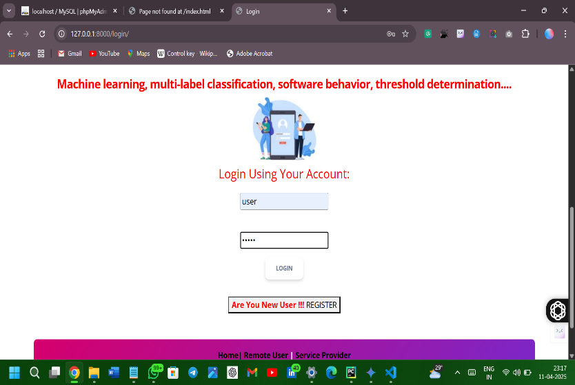Click the browser forward arrow
Viewport: 575px width, 385px height.
tap(26, 34)
